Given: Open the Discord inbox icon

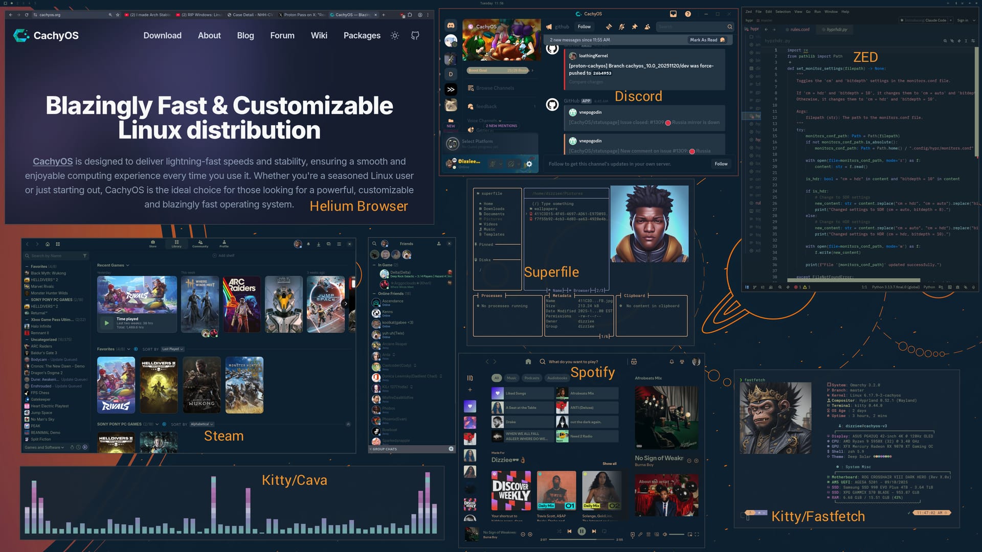Looking at the screenshot, I should click(673, 14).
